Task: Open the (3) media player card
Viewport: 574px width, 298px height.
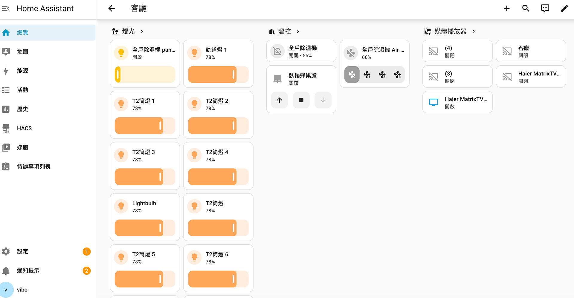Action: click(457, 77)
